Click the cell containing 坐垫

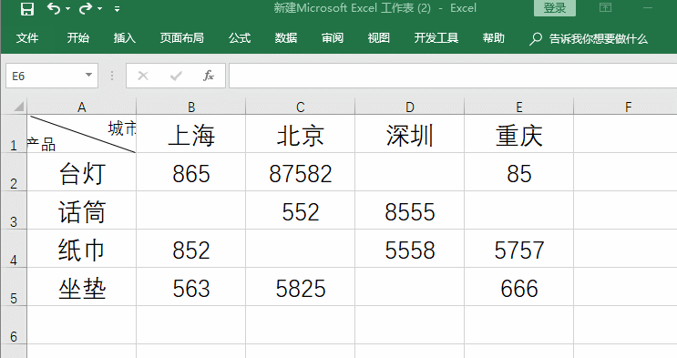click(x=82, y=287)
